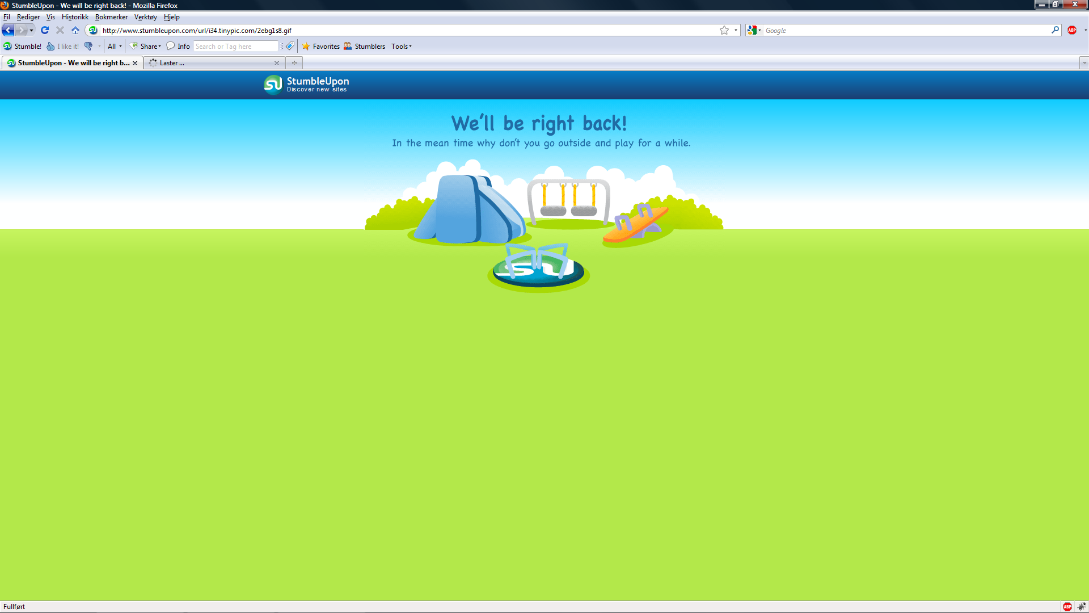Open the list all tabs dropdown
Image resolution: width=1089 pixels, height=613 pixels.
coord(1084,63)
